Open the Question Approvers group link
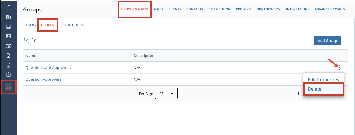The width and height of the screenshot is (355, 135). [43, 79]
